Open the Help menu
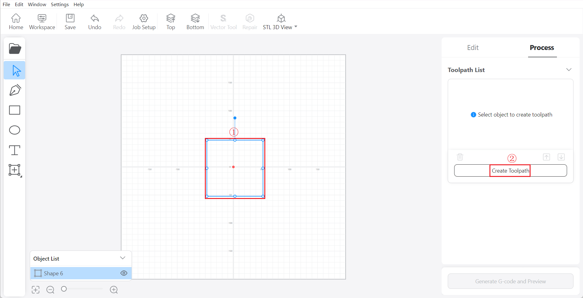 pos(79,4)
